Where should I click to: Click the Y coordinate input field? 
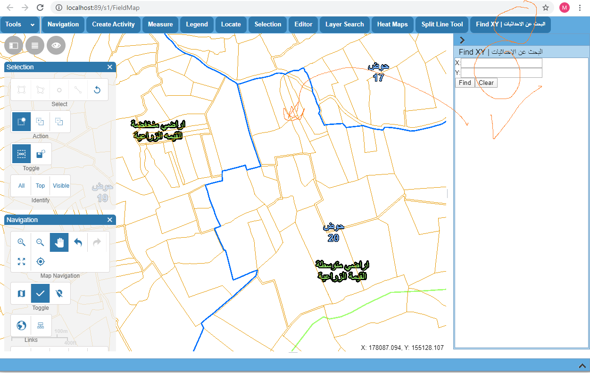point(501,73)
